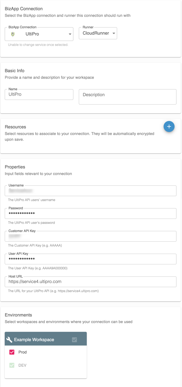Toggle the DEV environment checkbox
This screenshot has width=182, height=387.
point(12,365)
